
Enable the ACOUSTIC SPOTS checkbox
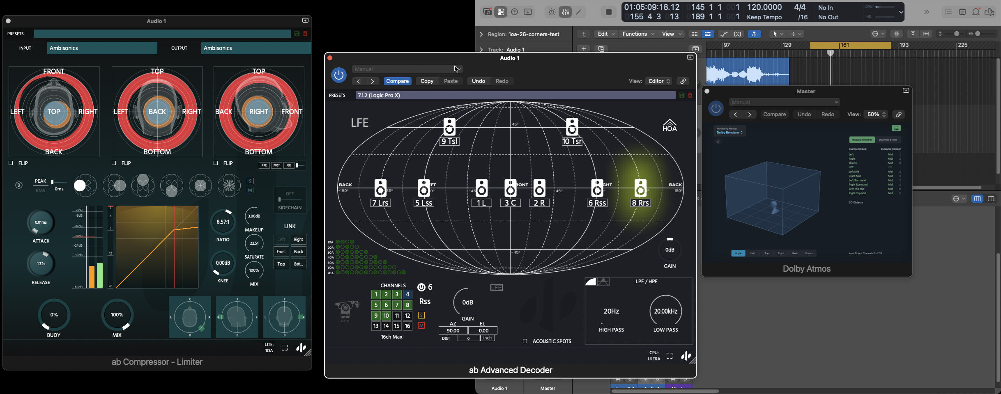[x=525, y=341]
